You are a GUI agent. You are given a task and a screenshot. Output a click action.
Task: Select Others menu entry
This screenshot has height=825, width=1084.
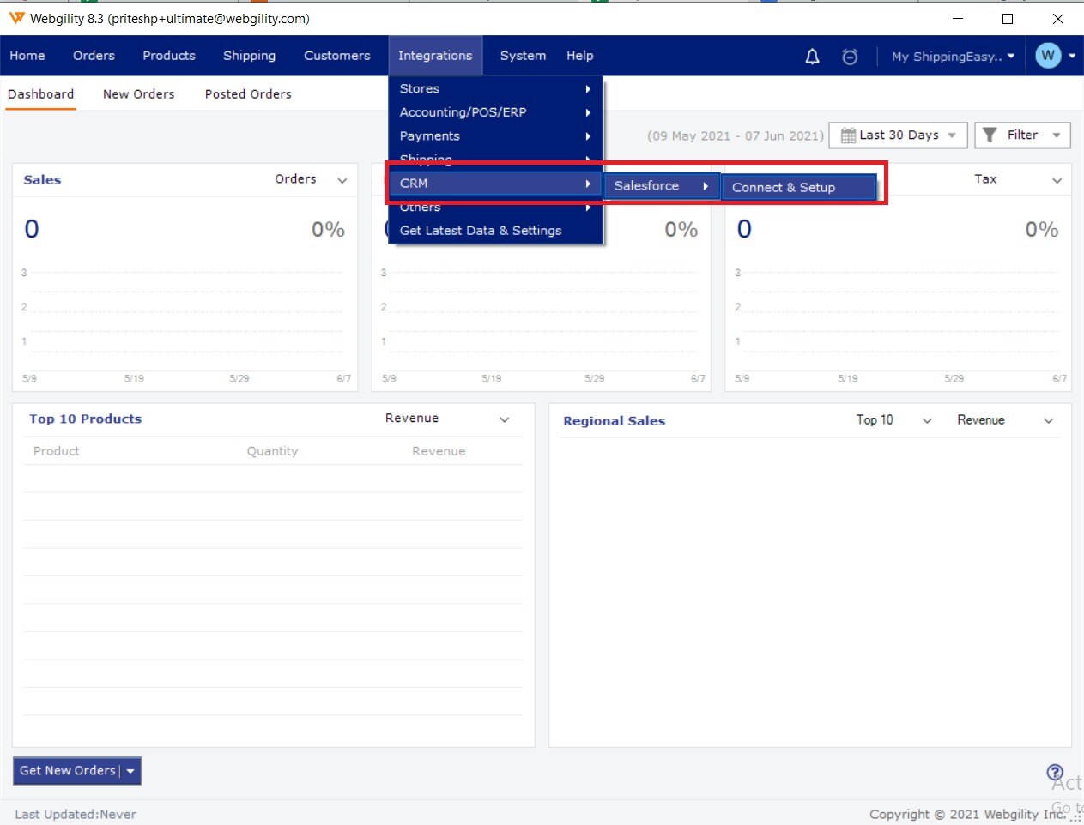tap(496, 208)
